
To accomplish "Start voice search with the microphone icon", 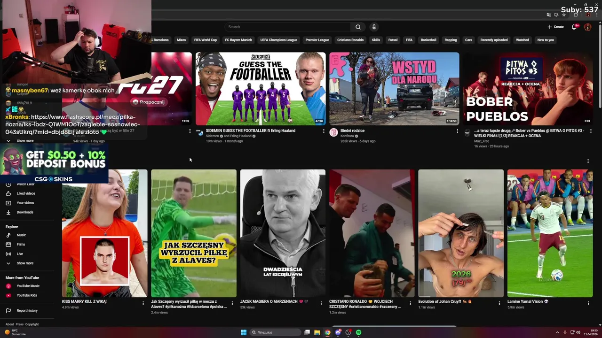I will (x=374, y=27).
